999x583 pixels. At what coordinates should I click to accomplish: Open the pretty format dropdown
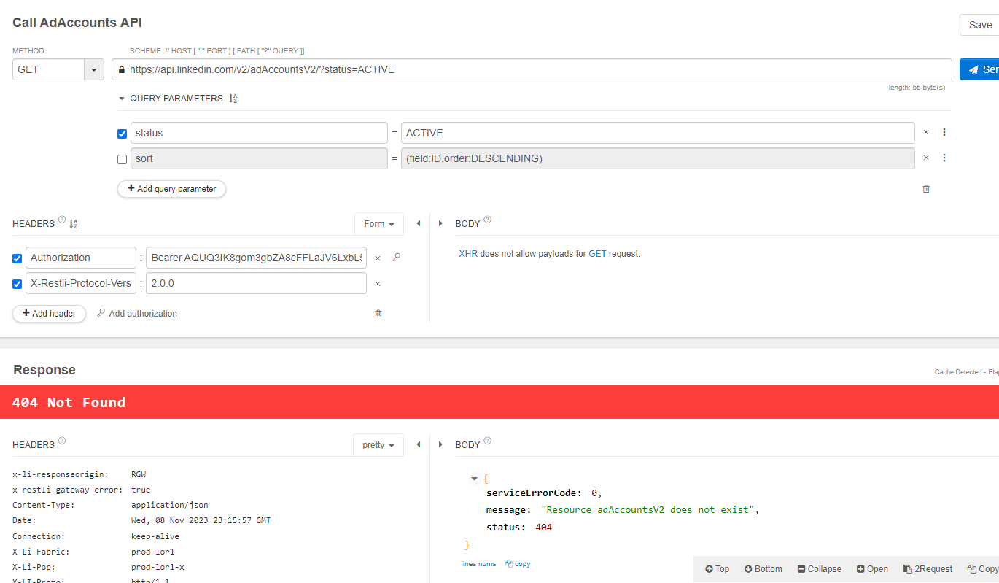click(379, 445)
